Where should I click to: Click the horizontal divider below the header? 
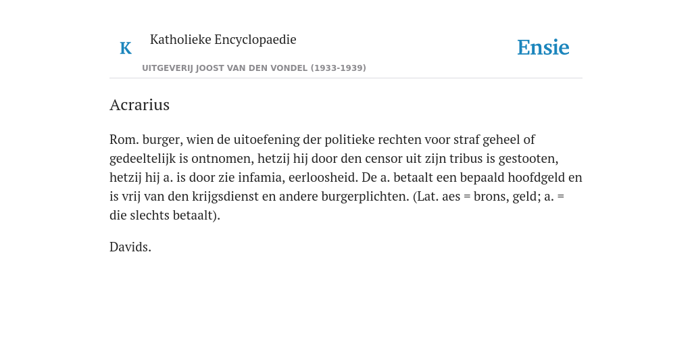tap(346, 78)
